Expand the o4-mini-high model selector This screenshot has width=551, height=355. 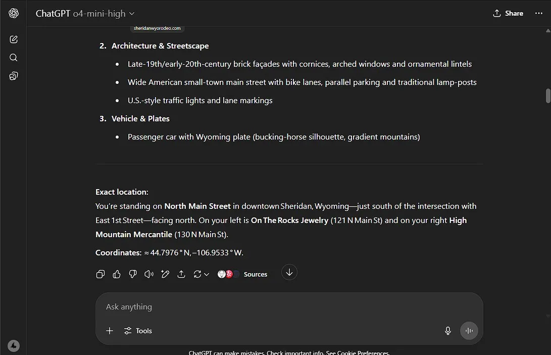[x=104, y=14]
